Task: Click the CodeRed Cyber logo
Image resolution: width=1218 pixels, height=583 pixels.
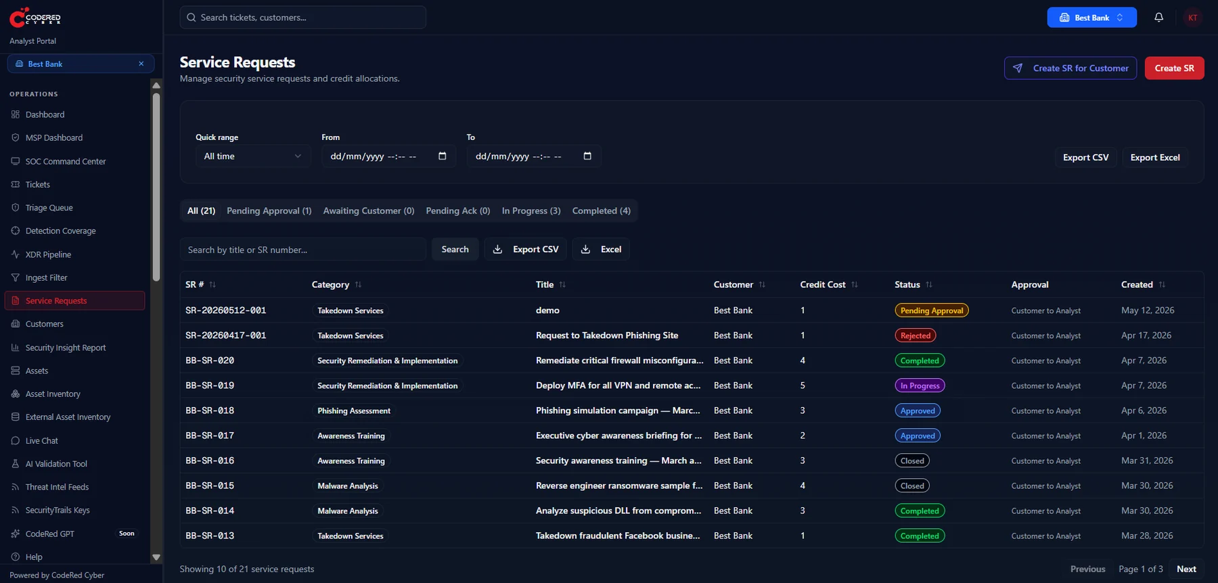Action: coord(35,17)
